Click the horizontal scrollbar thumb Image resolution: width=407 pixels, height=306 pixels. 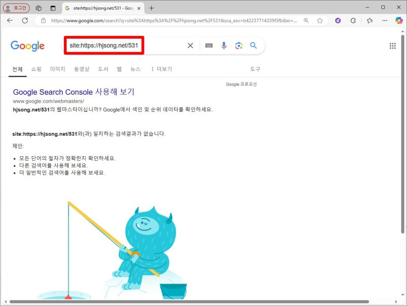[189, 302]
